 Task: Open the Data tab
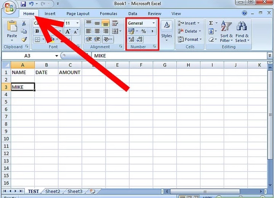tap(133, 14)
